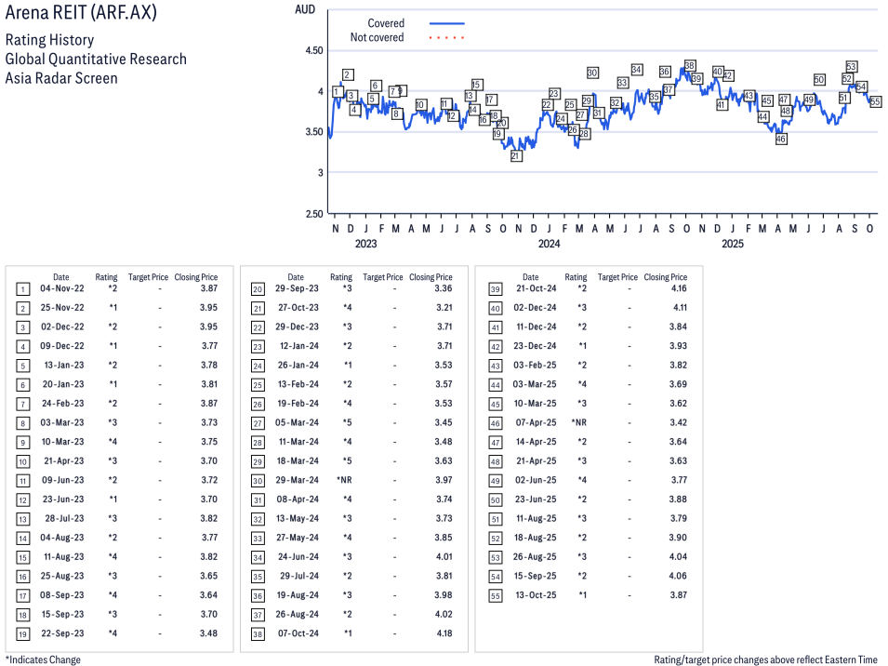Click chart marker 21 at the price low
Viewport: 888px width, 666px height.
click(x=516, y=156)
